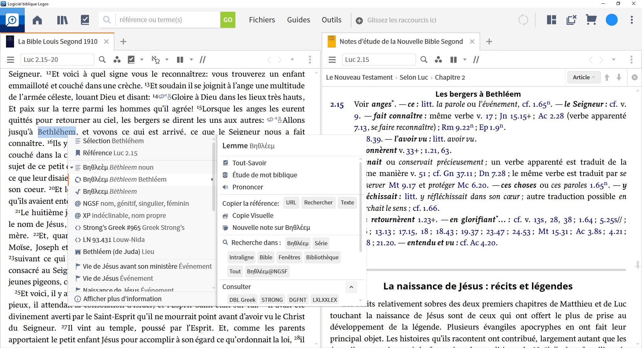Click the Logos search app icon
642x348 pixels.
(x=12, y=20)
